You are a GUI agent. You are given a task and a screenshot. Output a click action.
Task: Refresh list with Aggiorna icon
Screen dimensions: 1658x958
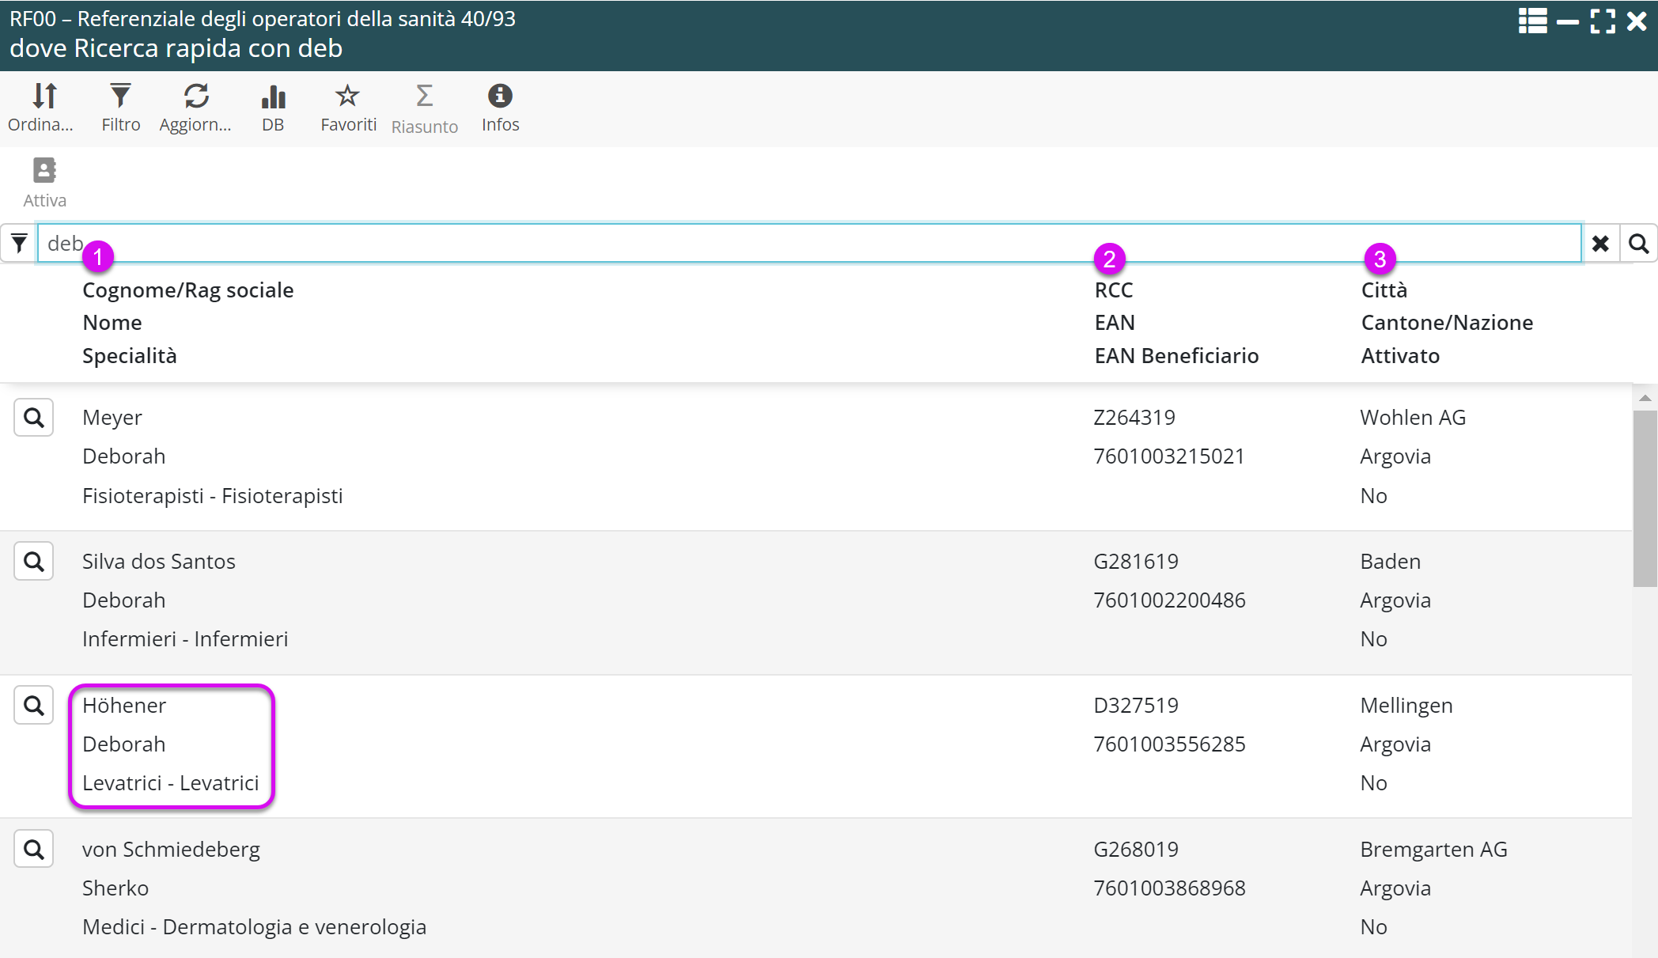click(x=196, y=97)
